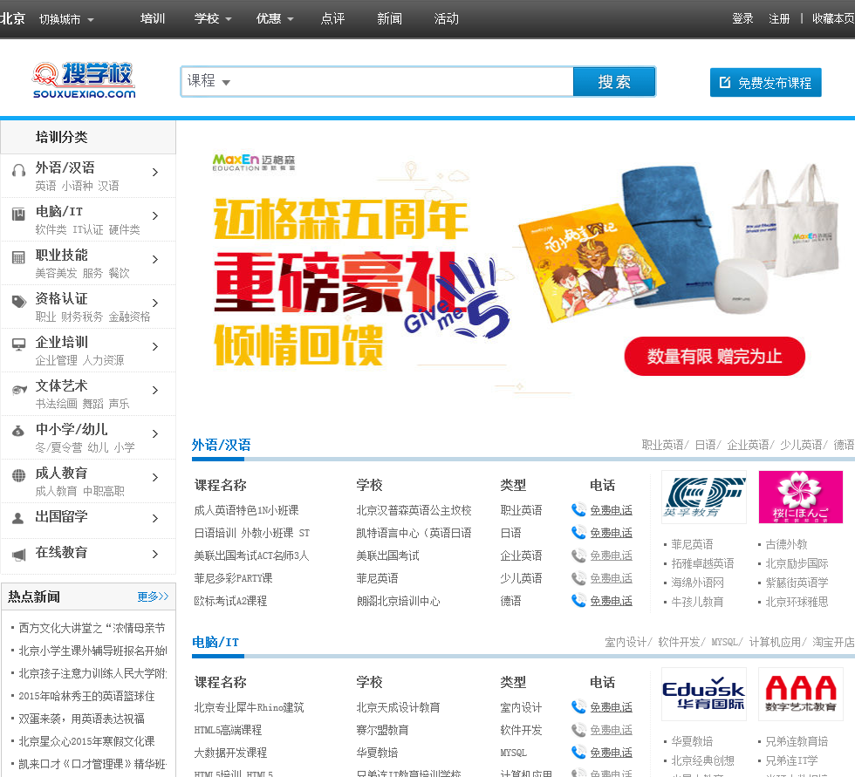
Task: Click the person icon beside 出国留学
Action: point(18,518)
